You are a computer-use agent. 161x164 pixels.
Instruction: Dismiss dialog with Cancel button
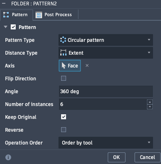tap(147, 157)
